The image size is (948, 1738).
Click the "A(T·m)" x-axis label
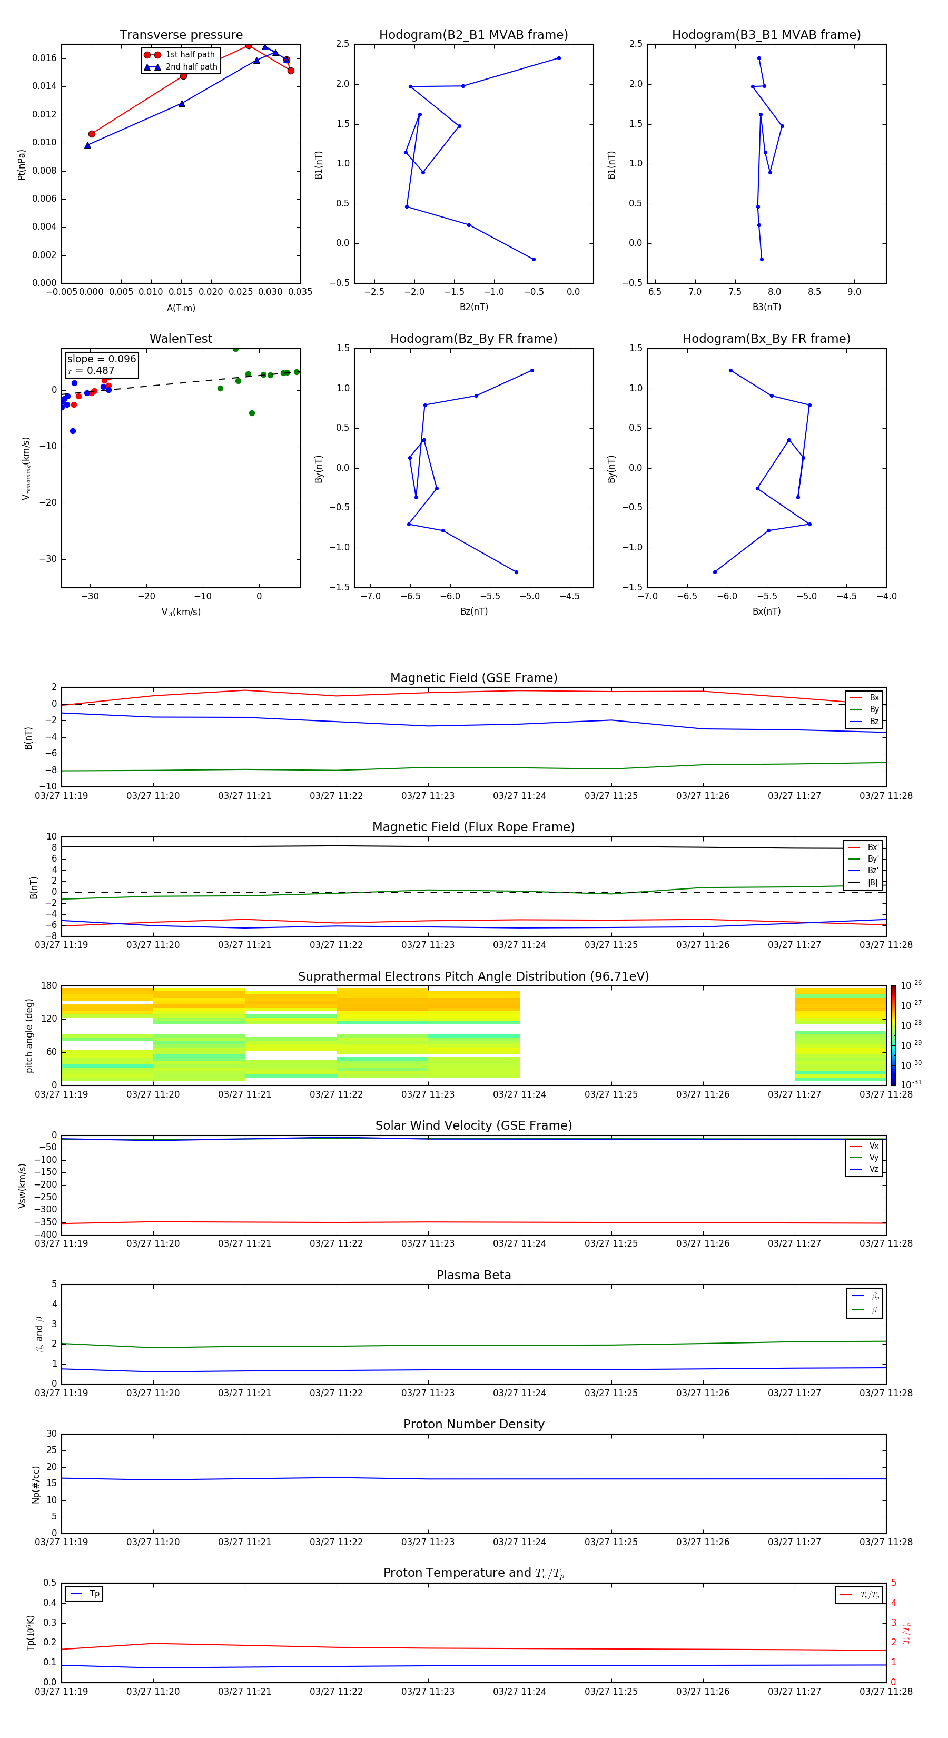pyautogui.click(x=181, y=308)
